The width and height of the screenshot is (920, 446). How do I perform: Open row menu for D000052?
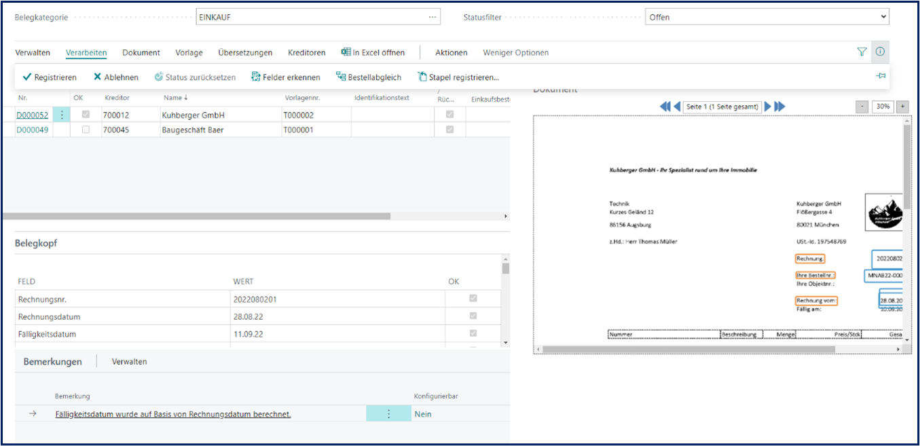[x=62, y=115]
